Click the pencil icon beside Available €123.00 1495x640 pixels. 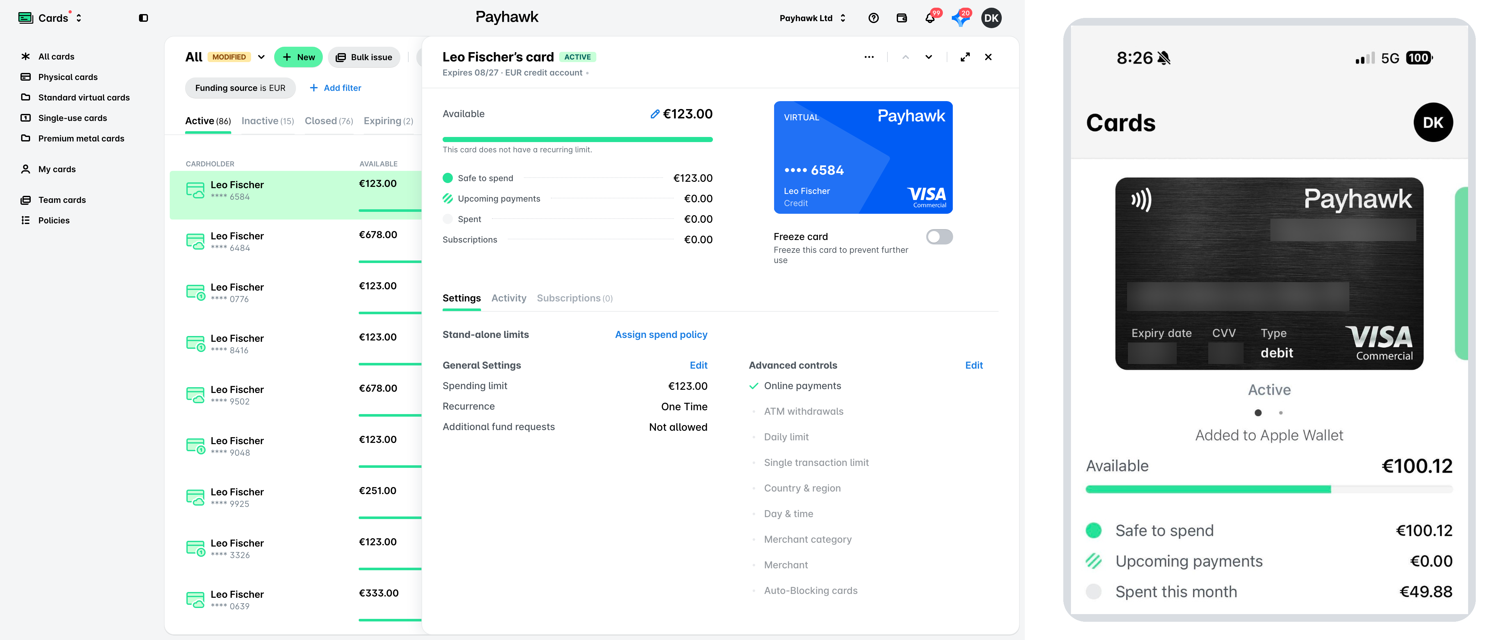coord(655,114)
